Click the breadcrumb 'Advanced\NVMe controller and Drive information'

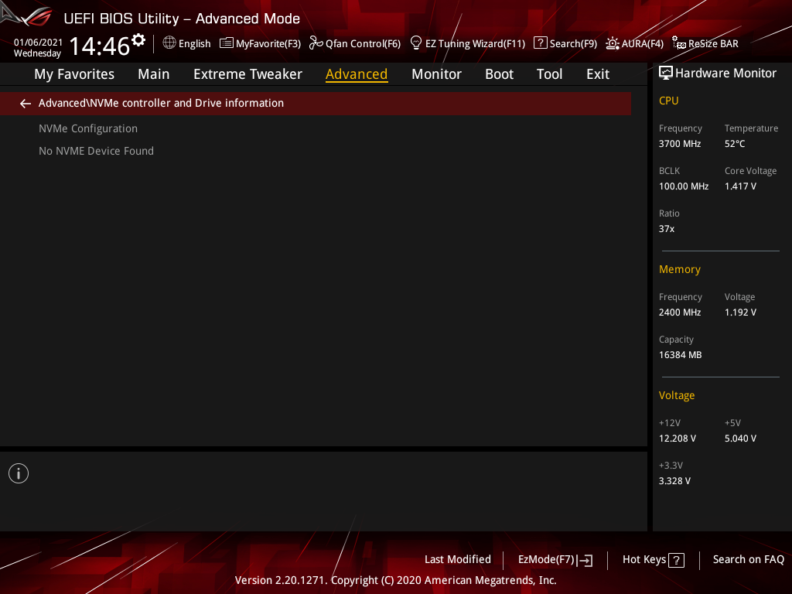pos(161,103)
